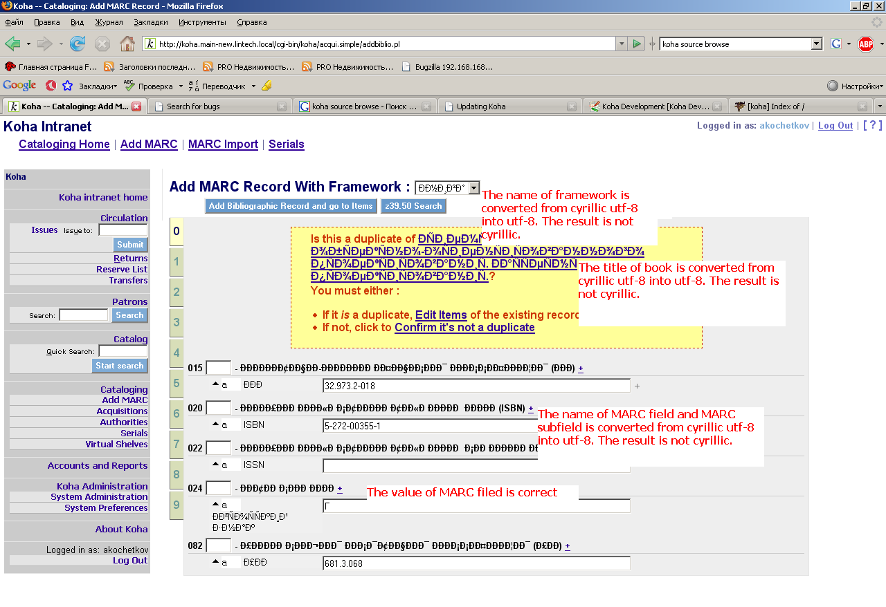Viewport: 886px width, 607px height.
Task: Open the framework selection dropdown
Action: (x=473, y=187)
